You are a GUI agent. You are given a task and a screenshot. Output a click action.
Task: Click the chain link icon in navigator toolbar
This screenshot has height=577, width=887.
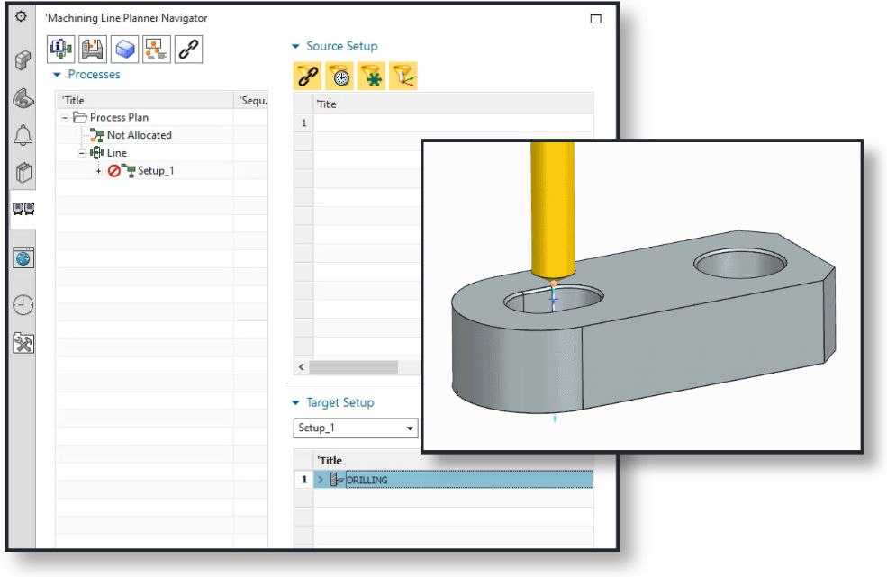coord(188,50)
